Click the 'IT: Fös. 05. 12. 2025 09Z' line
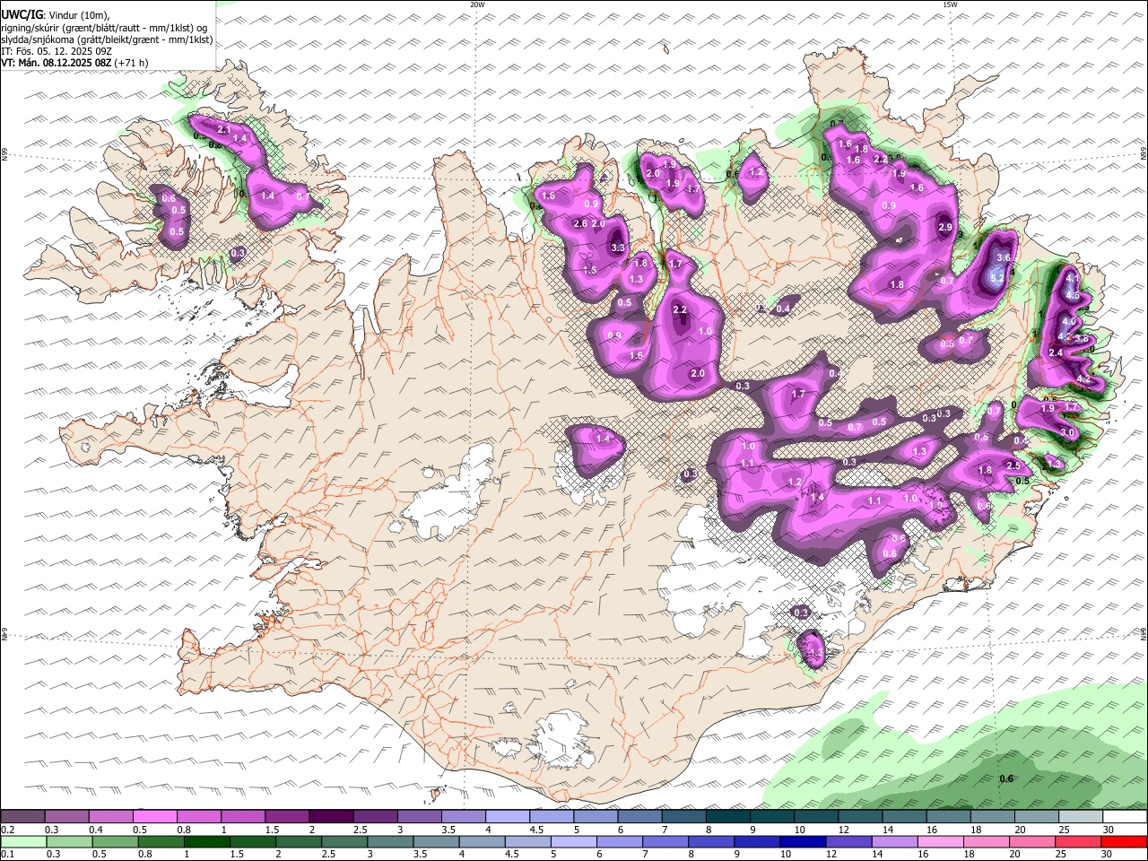This screenshot has height=861, width=1148. tap(56, 51)
